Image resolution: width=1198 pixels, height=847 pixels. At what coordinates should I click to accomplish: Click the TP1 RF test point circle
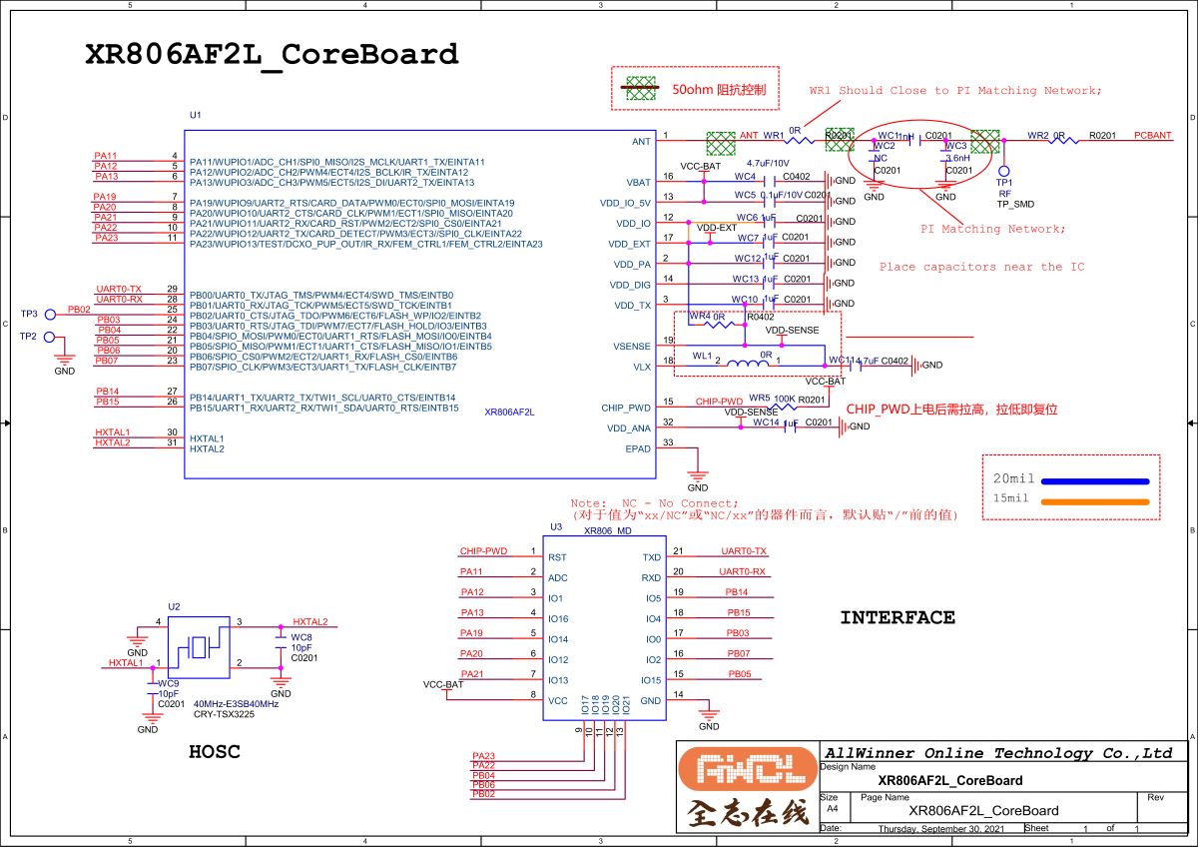pyautogui.click(x=1003, y=171)
